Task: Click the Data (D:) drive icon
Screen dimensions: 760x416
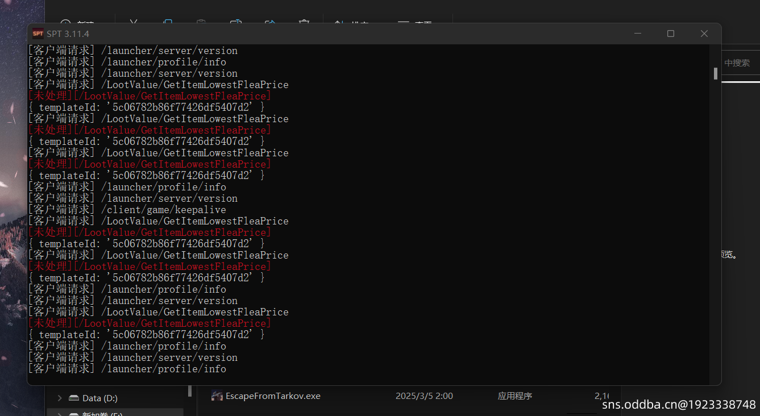Action: click(x=74, y=398)
